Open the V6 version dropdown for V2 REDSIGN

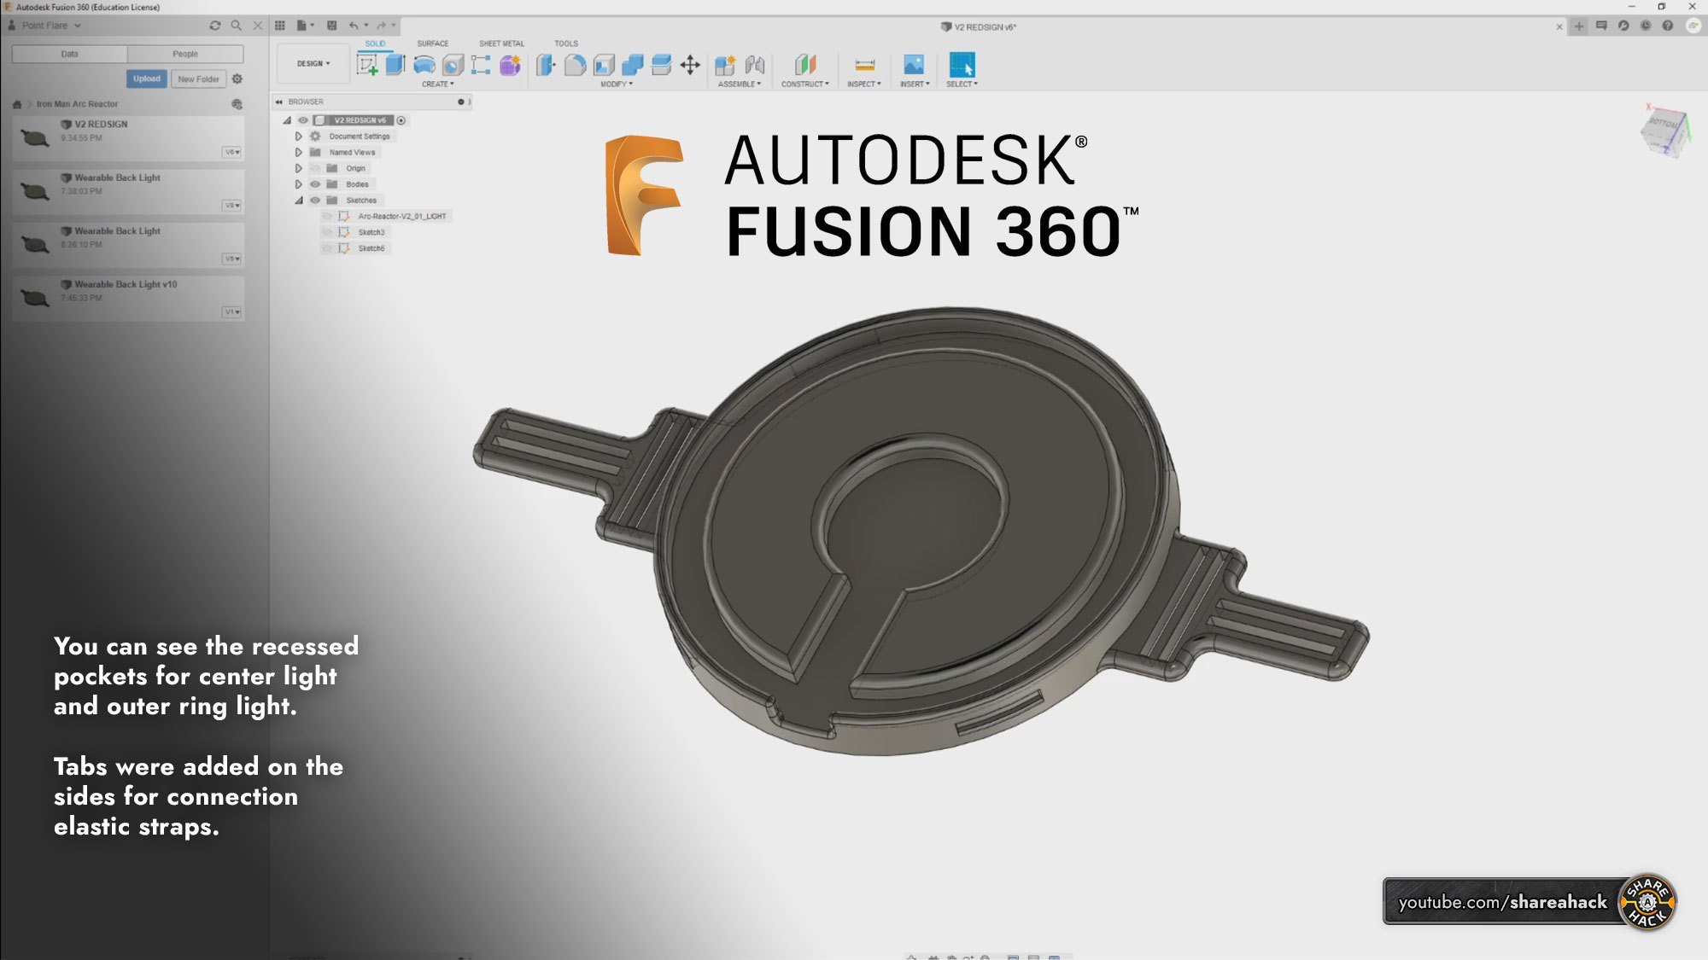[x=231, y=152]
